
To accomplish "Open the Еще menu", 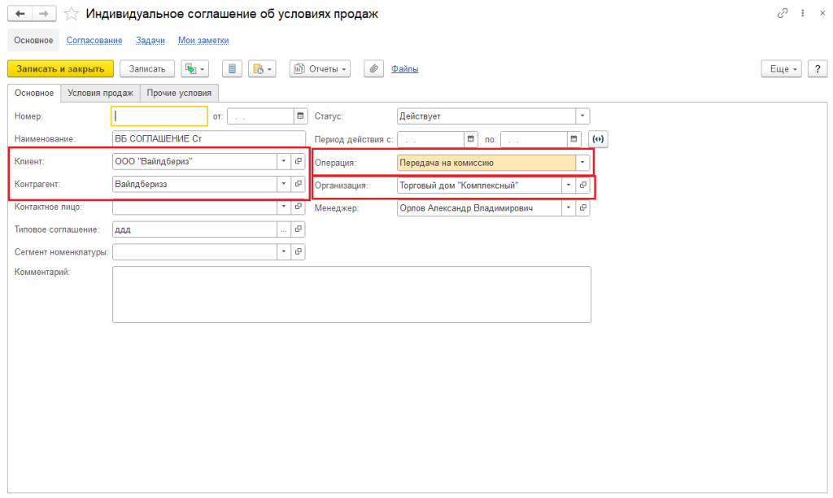I will click(x=781, y=69).
